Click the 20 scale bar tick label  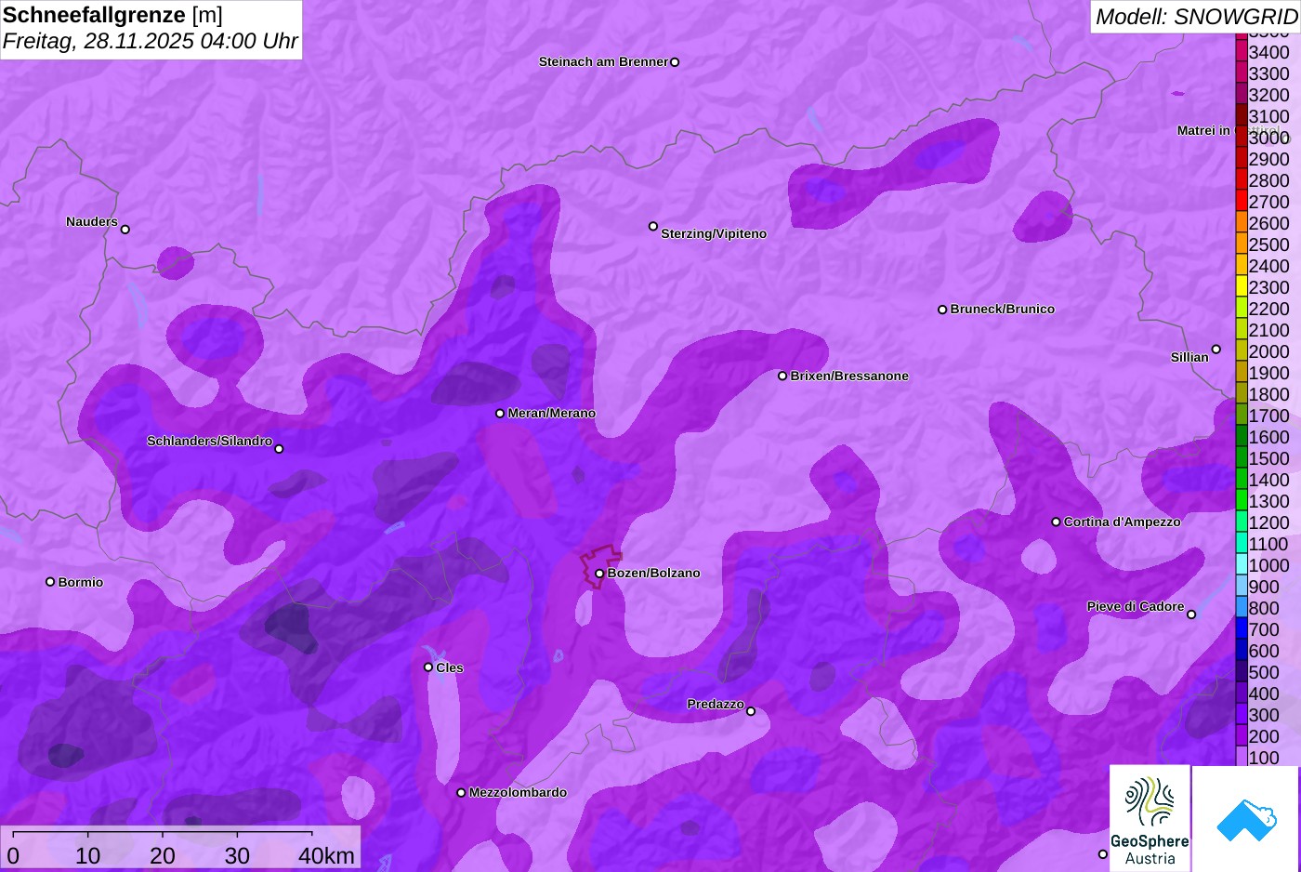(x=163, y=855)
